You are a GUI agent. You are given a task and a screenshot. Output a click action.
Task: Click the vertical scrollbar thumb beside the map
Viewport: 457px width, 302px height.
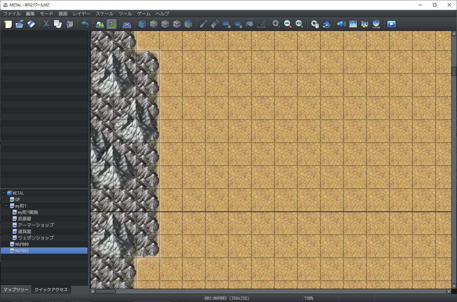pos(454,72)
